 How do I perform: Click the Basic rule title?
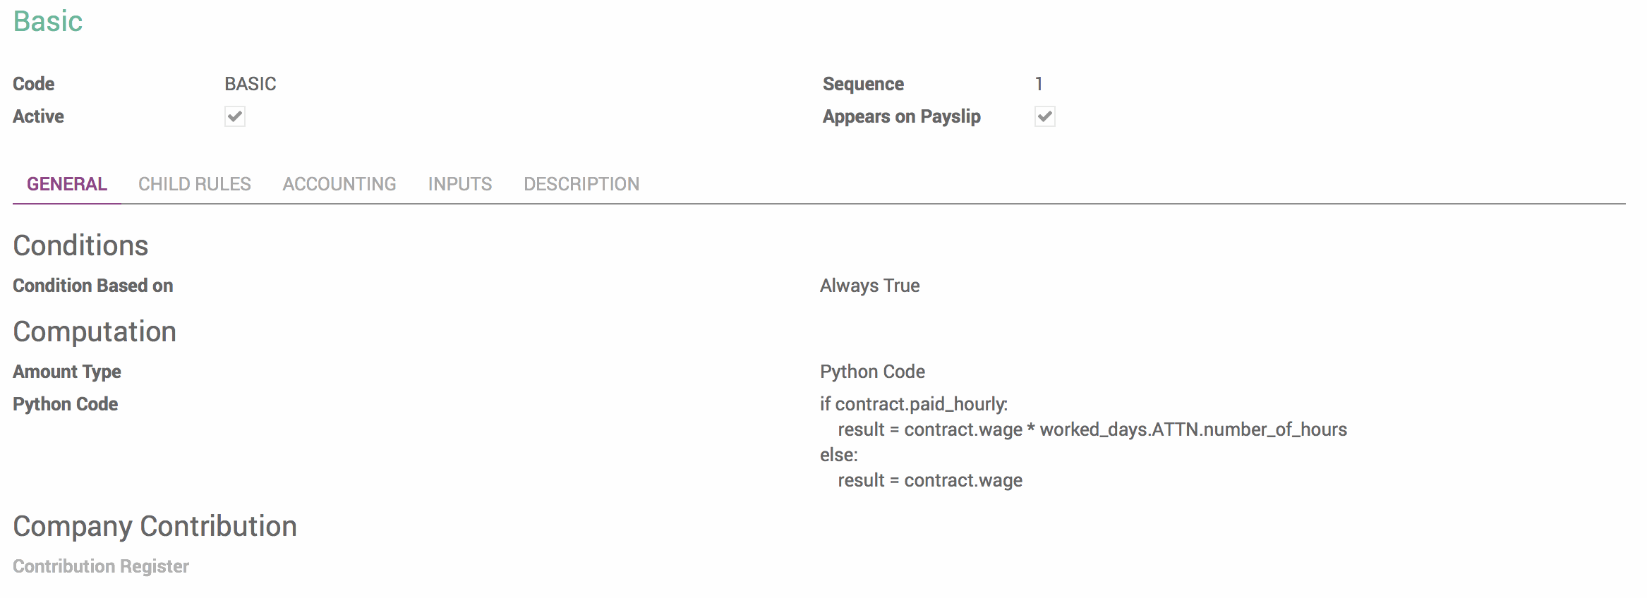click(x=48, y=21)
